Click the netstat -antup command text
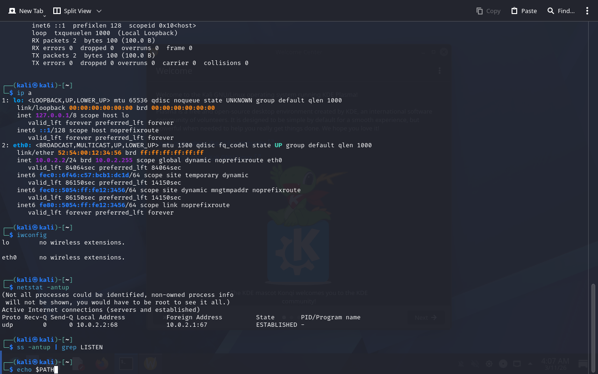 tap(43, 288)
